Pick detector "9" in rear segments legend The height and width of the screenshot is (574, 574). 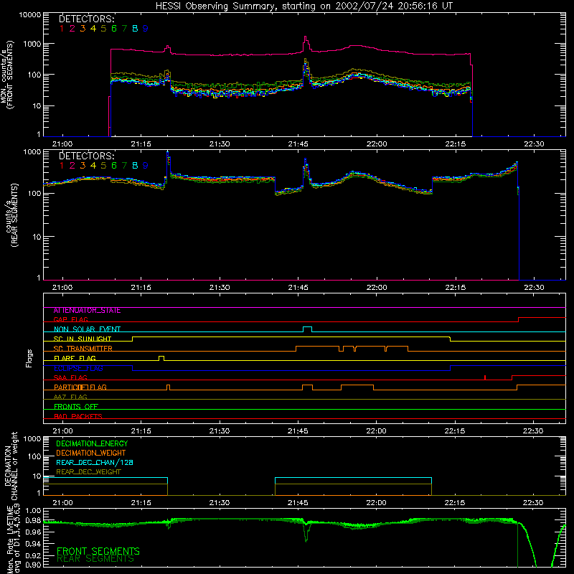[146, 166]
